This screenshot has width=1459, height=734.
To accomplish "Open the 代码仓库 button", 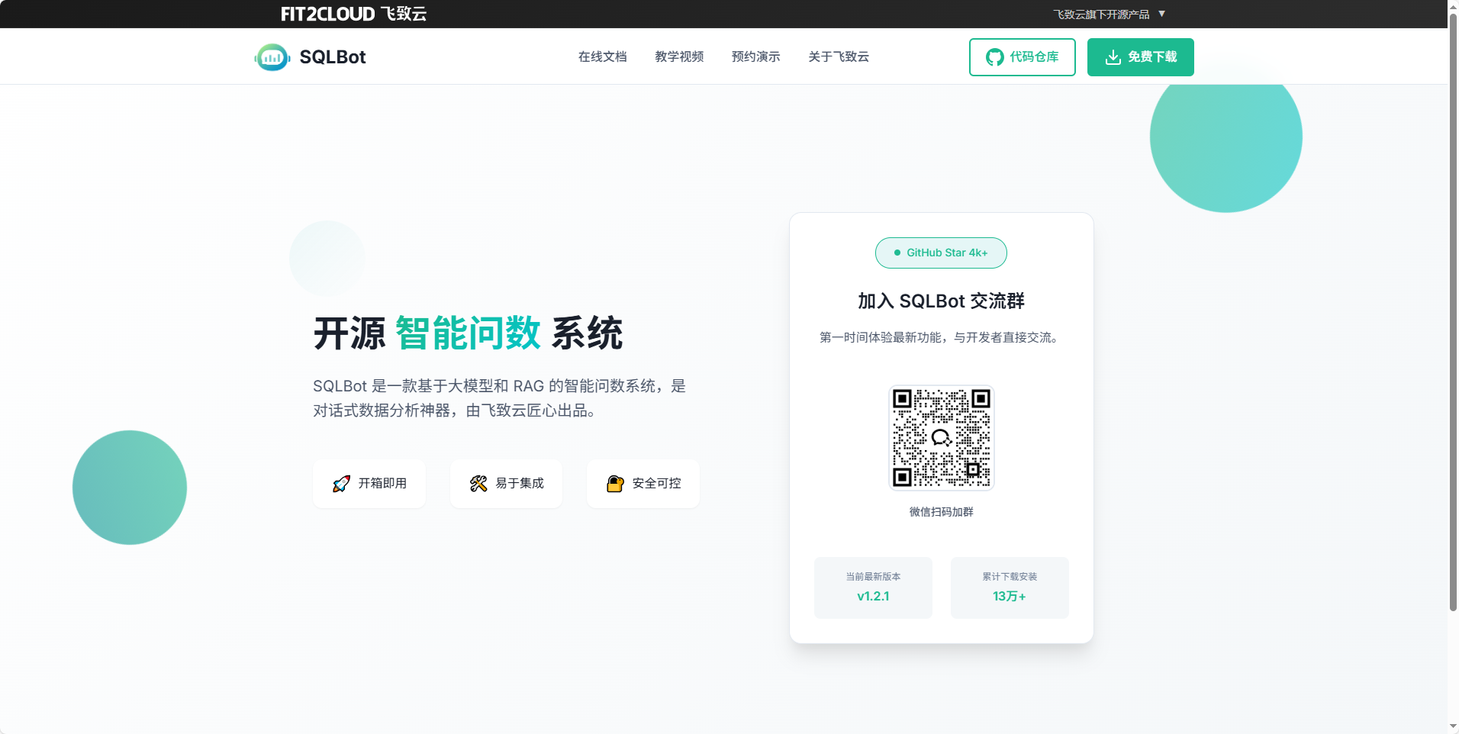I will pos(1022,57).
